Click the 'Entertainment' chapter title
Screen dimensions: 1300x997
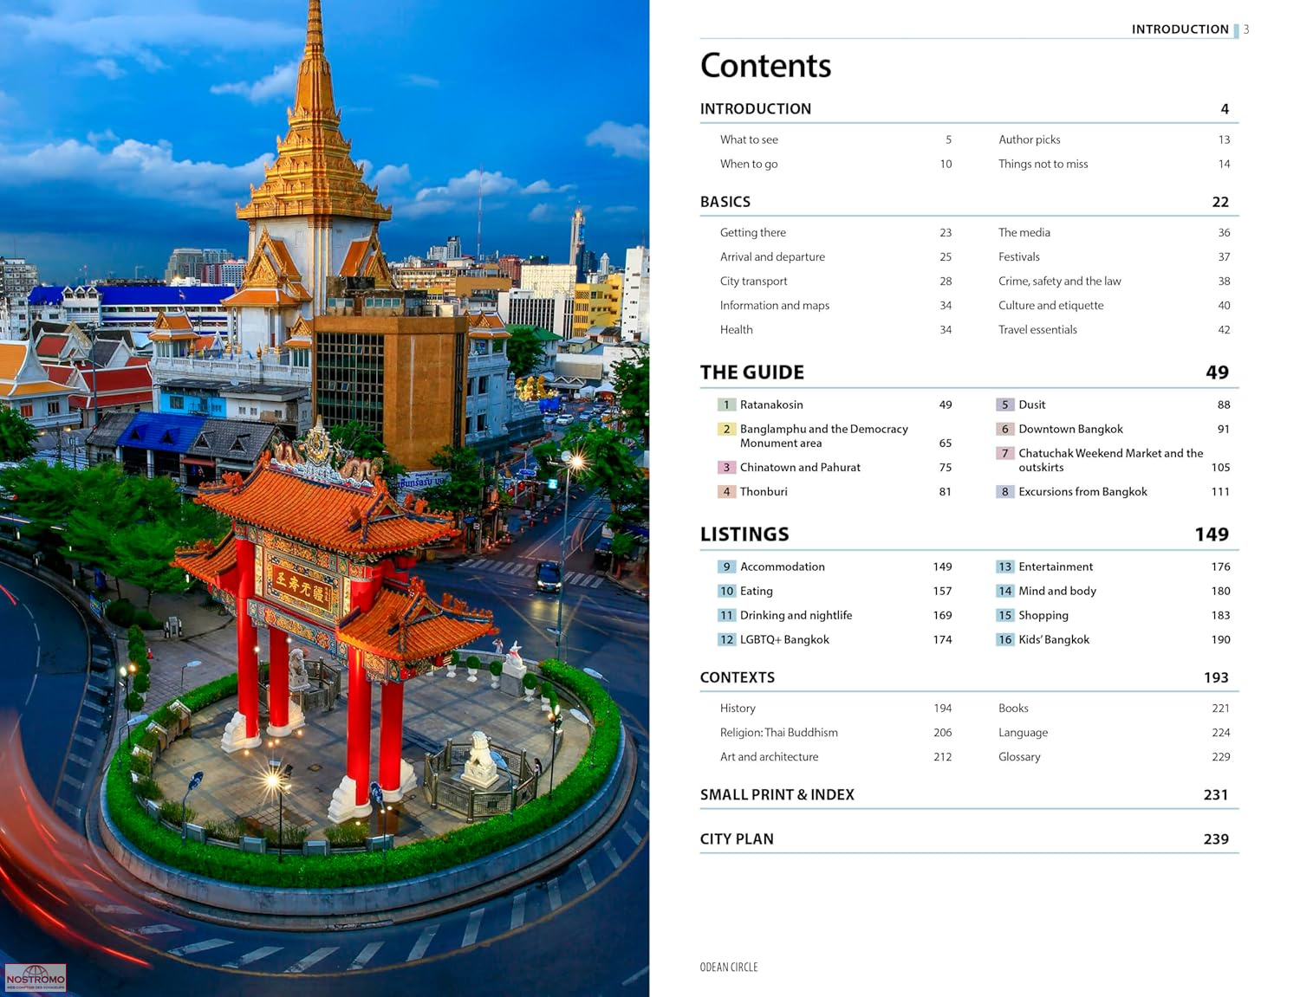pos(1056,566)
